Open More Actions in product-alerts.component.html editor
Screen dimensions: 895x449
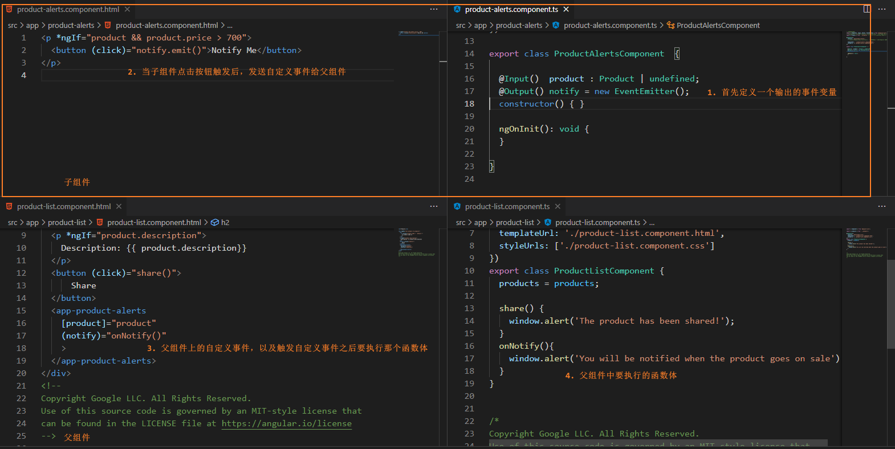[x=434, y=10]
